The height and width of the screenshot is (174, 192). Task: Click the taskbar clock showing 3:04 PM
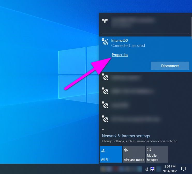pyautogui.click(x=170, y=169)
